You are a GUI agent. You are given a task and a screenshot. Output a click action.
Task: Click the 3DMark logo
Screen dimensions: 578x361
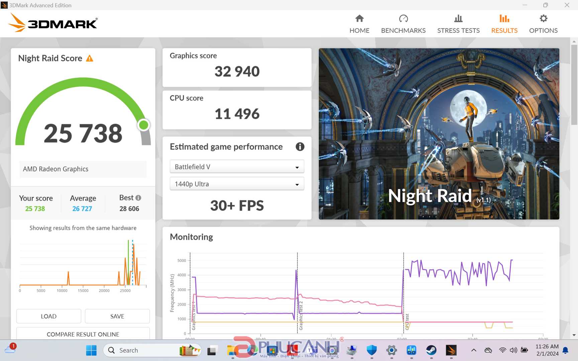coord(53,23)
